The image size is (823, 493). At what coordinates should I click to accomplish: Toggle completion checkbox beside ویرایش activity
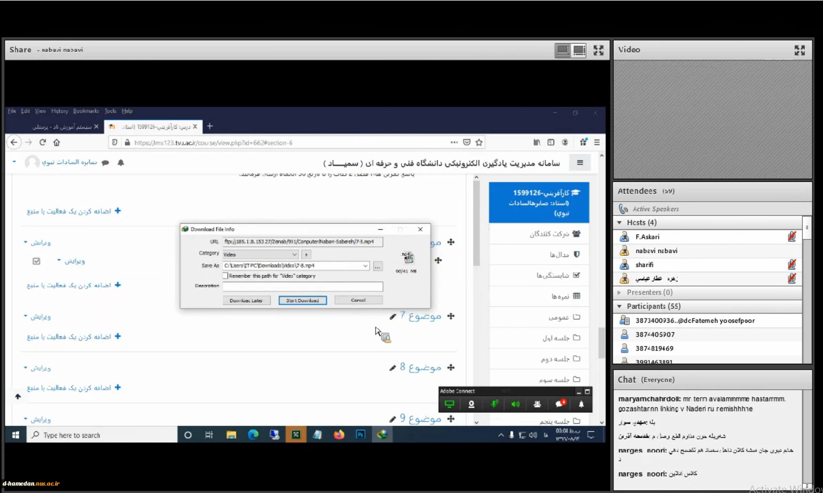point(36,261)
